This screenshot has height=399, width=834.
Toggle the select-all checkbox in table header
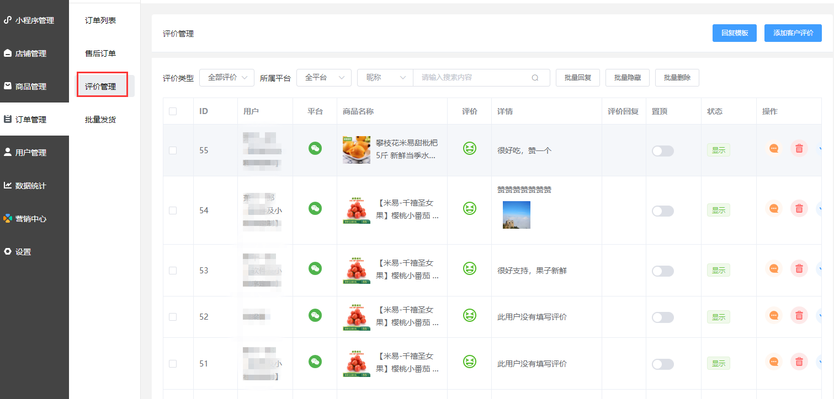(x=173, y=111)
